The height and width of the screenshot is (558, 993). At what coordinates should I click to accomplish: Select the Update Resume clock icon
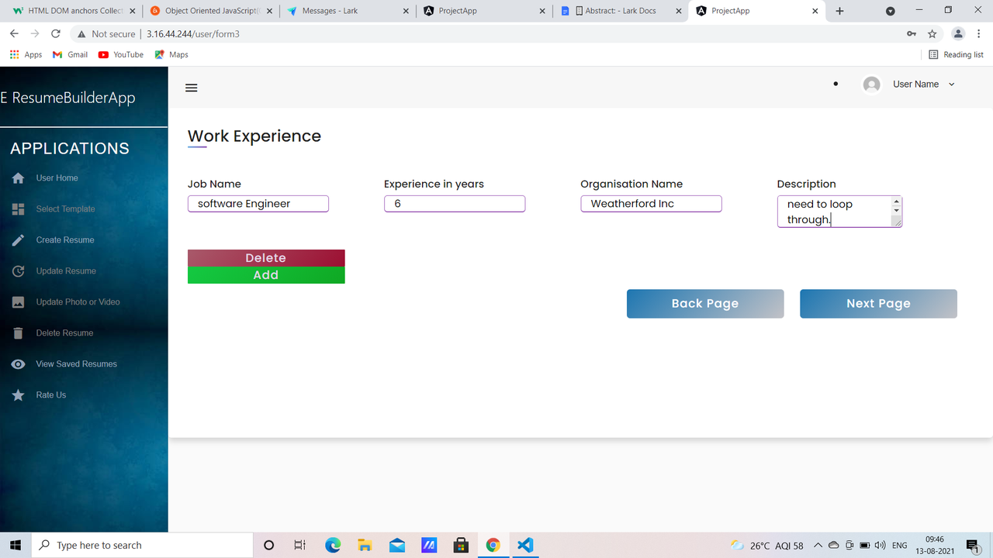pos(17,270)
